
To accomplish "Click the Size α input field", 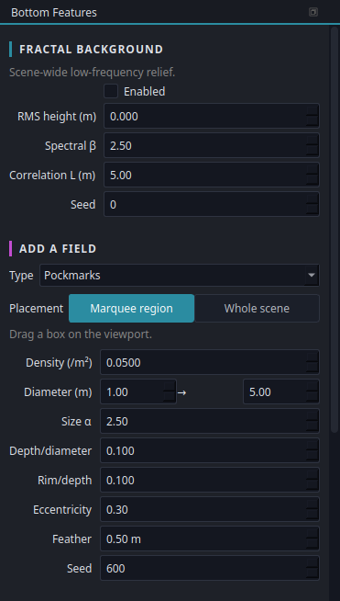I will (x=210, y=422).
